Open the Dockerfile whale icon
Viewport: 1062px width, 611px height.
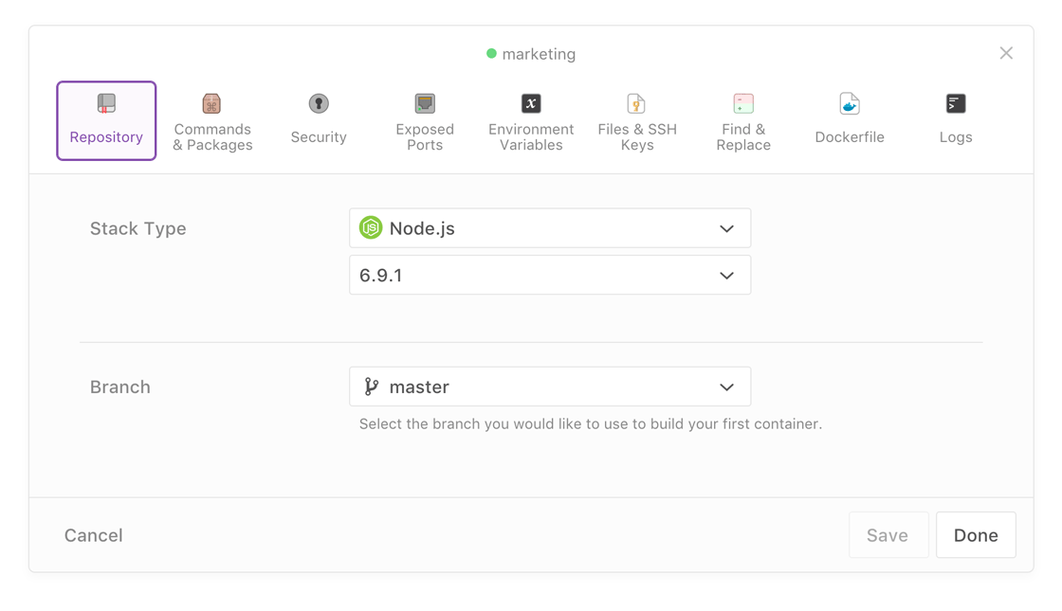tap(850, 103)
